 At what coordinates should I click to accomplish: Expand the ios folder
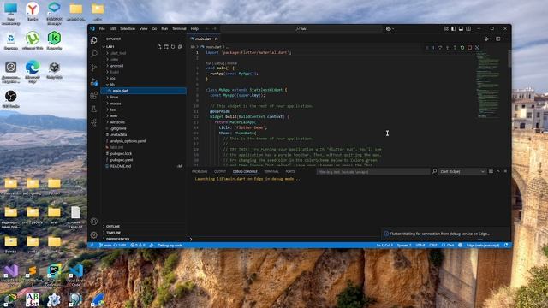(x=143, y=78)
